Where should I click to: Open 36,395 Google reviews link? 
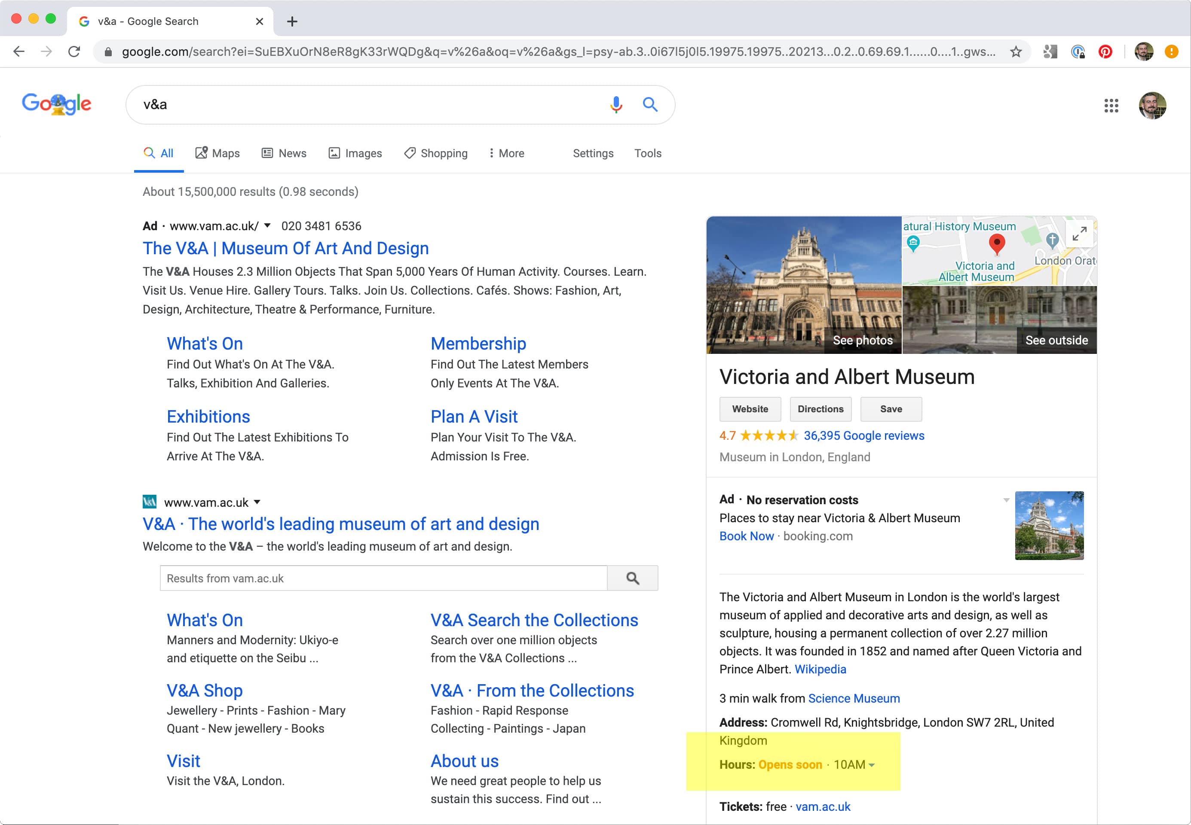pos(863,436)
